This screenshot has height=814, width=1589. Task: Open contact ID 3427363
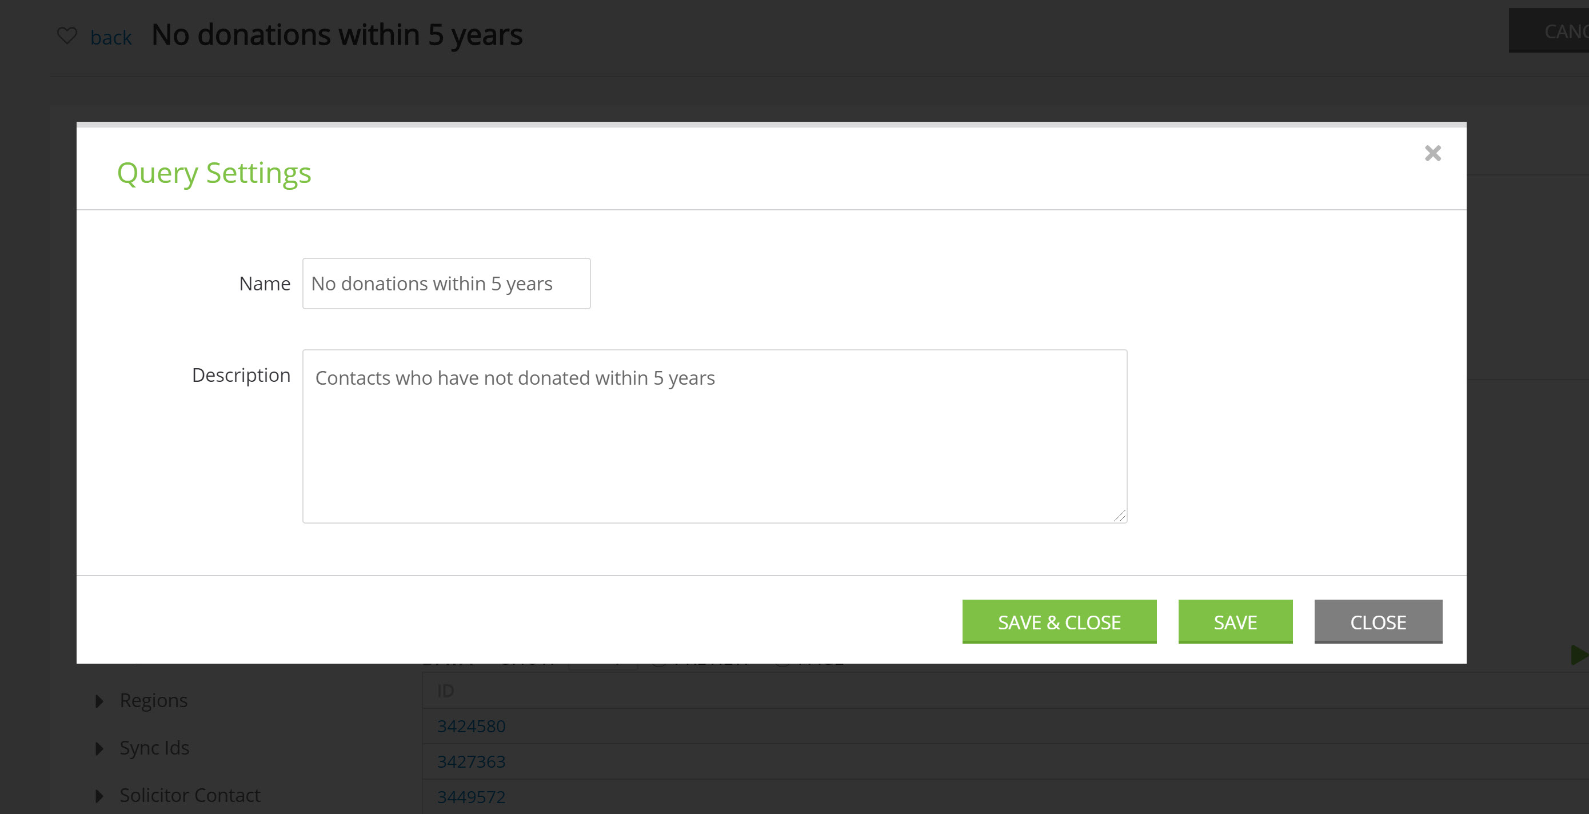coord(472,761)
